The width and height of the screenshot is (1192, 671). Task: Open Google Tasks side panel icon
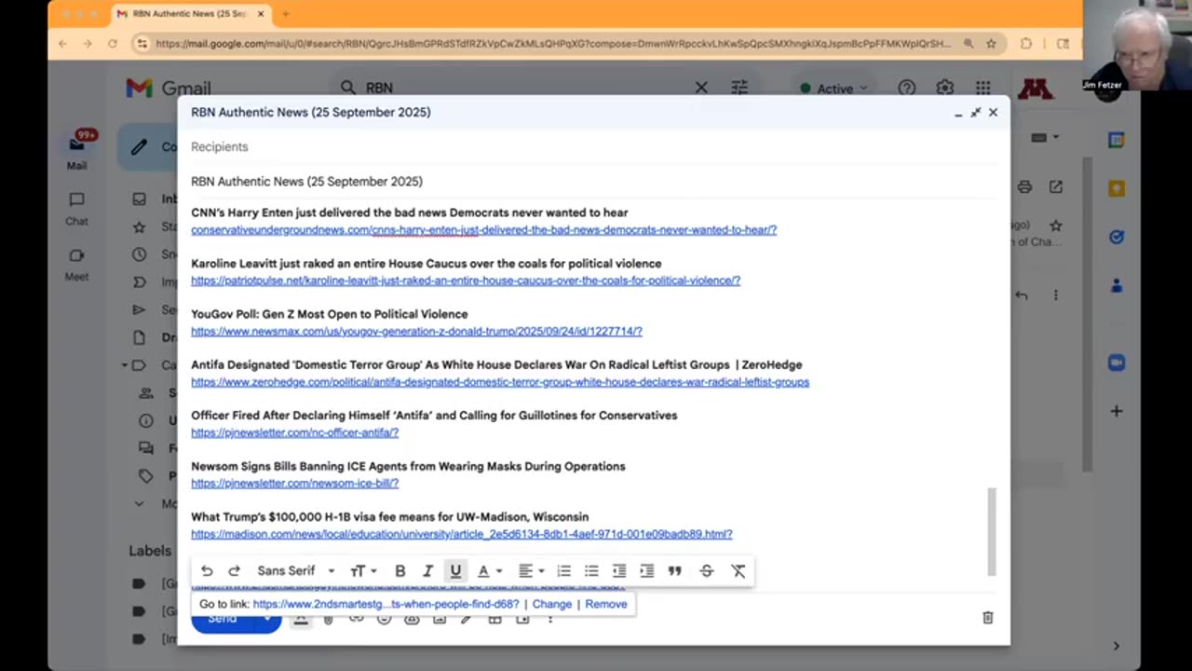(1117, 237)
